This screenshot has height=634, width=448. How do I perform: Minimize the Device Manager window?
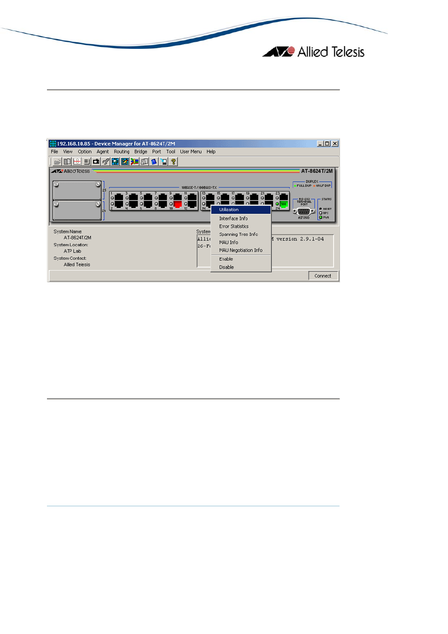(x=320, y=144)
